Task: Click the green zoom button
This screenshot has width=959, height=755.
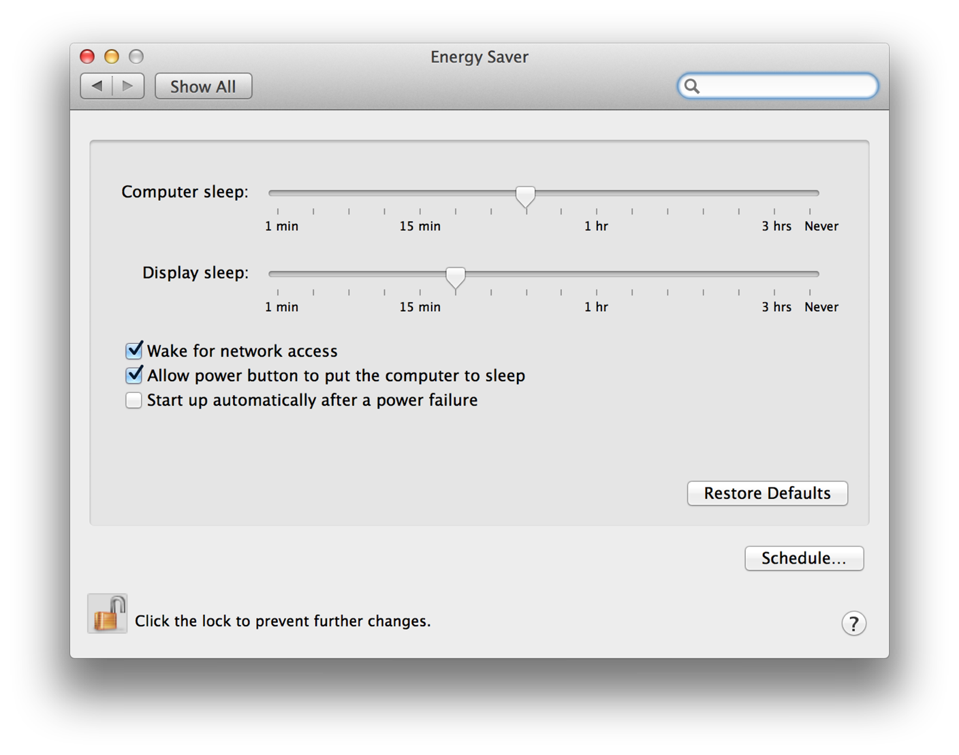Action: pos(136,57)
